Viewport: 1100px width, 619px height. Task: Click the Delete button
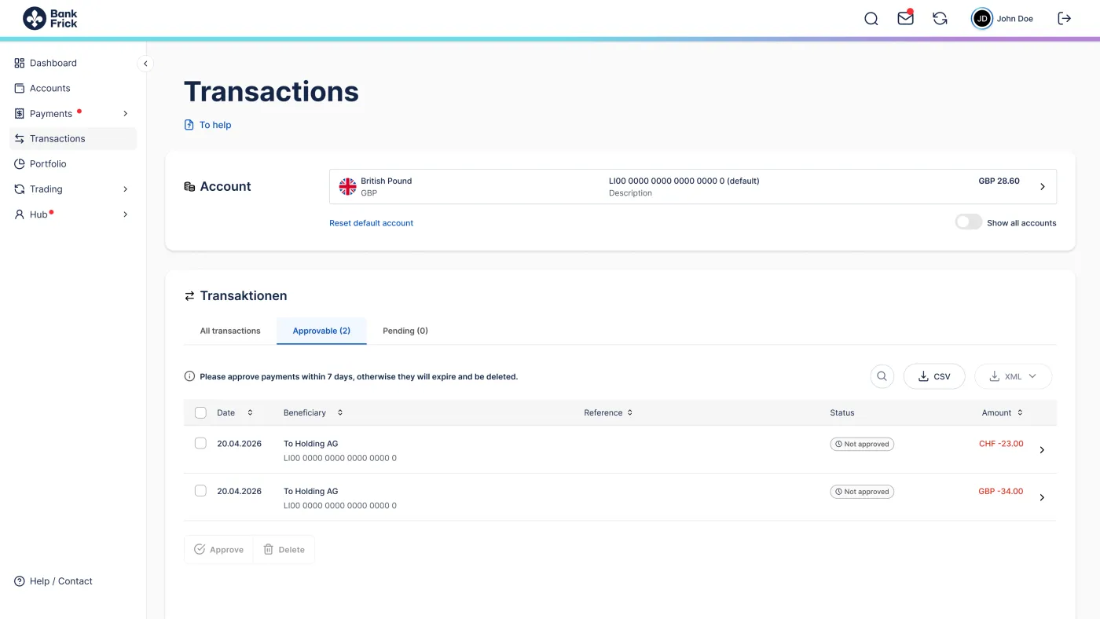click(284, 550)
